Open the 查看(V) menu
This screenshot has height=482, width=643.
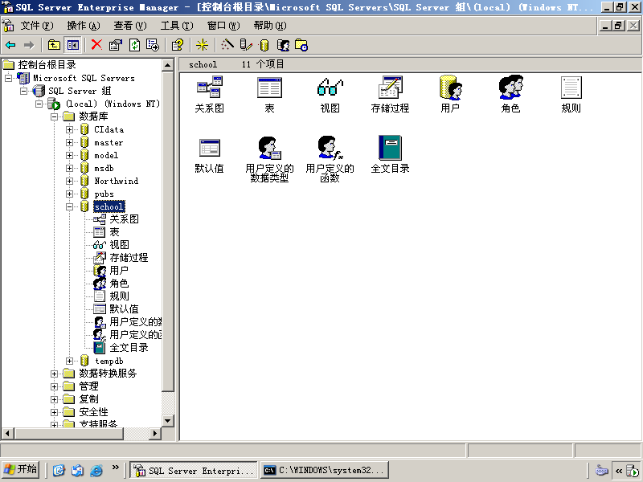130,26
